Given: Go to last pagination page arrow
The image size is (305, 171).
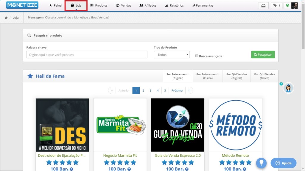Looking at the screenshot, I should click(x=189, y=90).
